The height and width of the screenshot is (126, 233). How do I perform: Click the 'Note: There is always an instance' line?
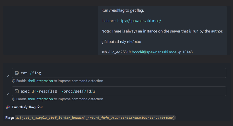point(162,31)
